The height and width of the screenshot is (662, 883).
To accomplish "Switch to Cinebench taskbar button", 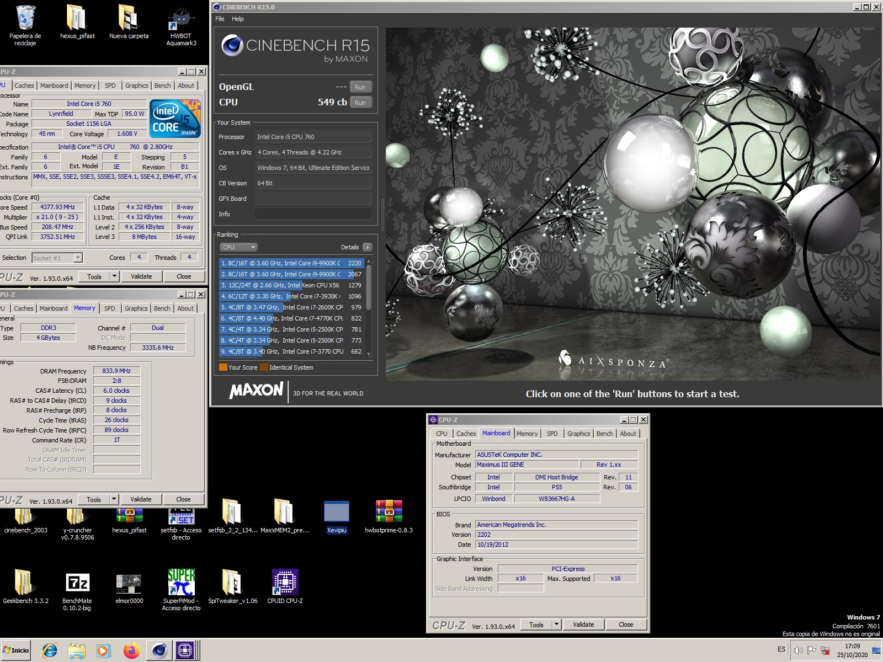I will [159, 650].
